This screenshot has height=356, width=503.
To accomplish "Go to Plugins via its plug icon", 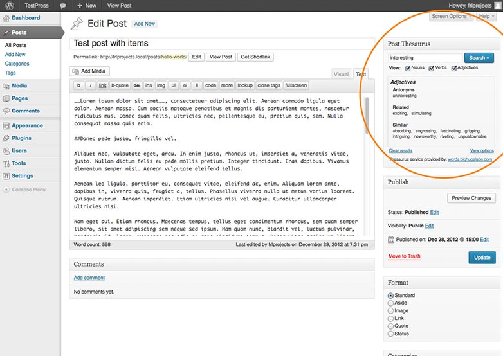I will click(x=6, y=138).
